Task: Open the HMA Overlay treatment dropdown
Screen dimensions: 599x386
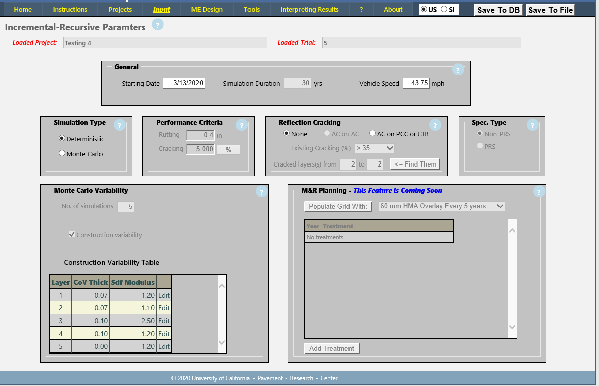Action: (x=441, y=206)
